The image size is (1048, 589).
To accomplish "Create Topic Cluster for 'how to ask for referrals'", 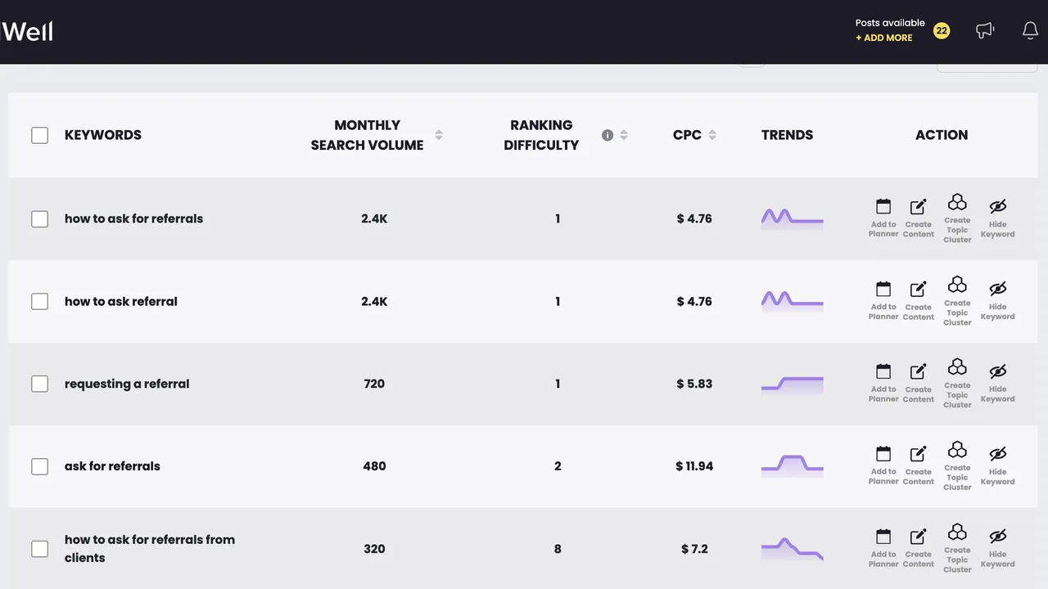I will coord(957,218).
